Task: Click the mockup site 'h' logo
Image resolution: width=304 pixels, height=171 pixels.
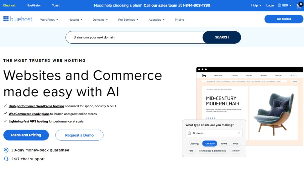Action: 204,75
